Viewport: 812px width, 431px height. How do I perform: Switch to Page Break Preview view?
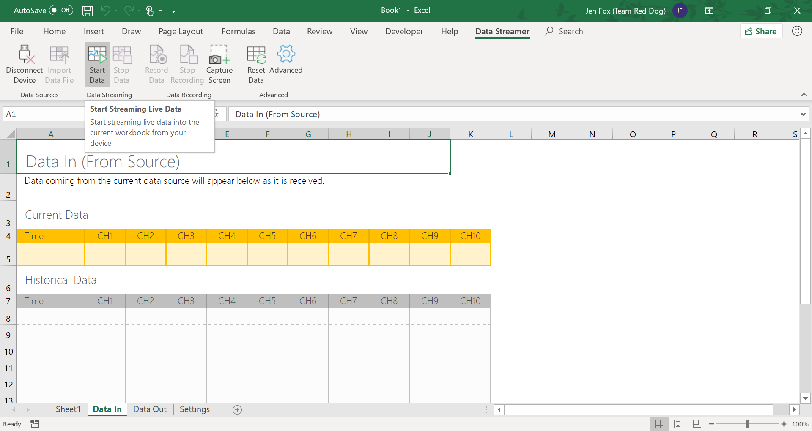tap(697, 424)
